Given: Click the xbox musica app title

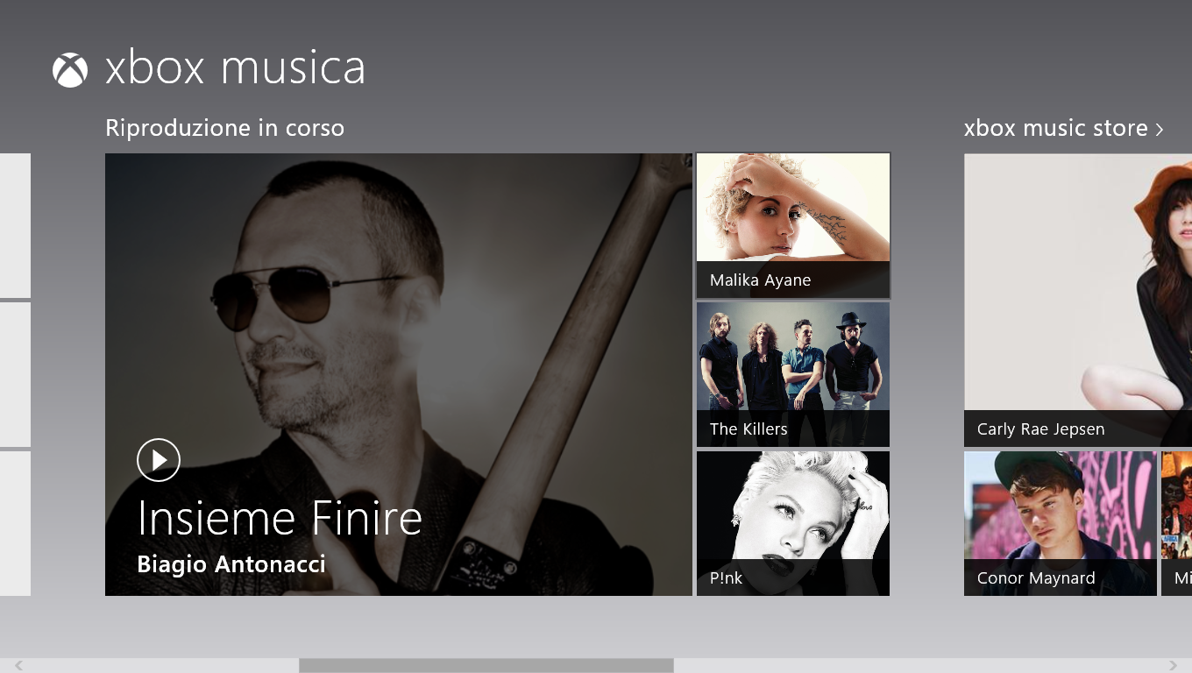Looking at the screenshot, I should pyautogui.click(x=235, y=68).
